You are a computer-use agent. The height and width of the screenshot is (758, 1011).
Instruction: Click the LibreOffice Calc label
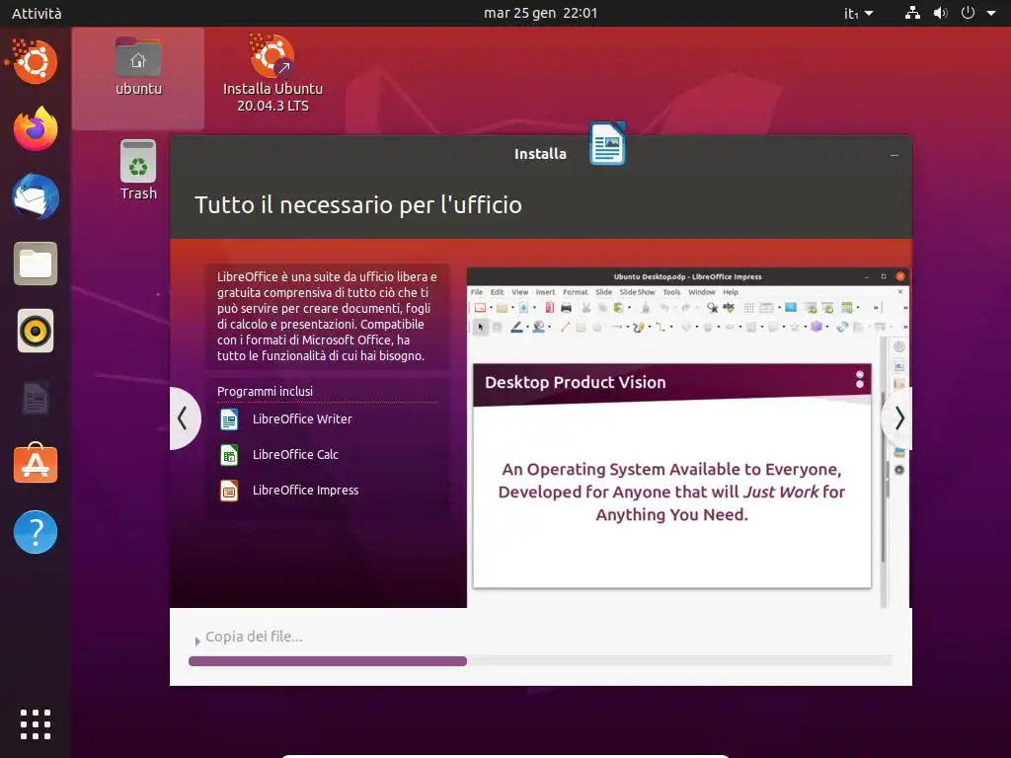click(295, 454)
